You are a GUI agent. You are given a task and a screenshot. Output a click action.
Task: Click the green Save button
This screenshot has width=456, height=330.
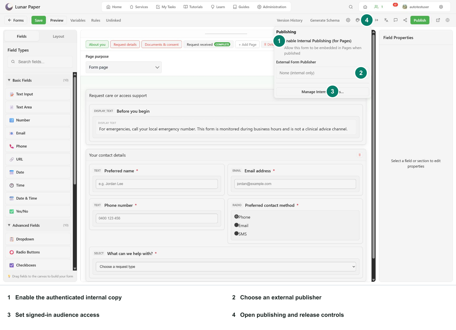click(x=39, y=20)
